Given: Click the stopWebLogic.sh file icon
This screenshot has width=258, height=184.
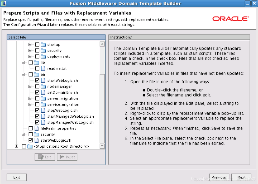Looking at the screenshot, I should coord(43,110).
